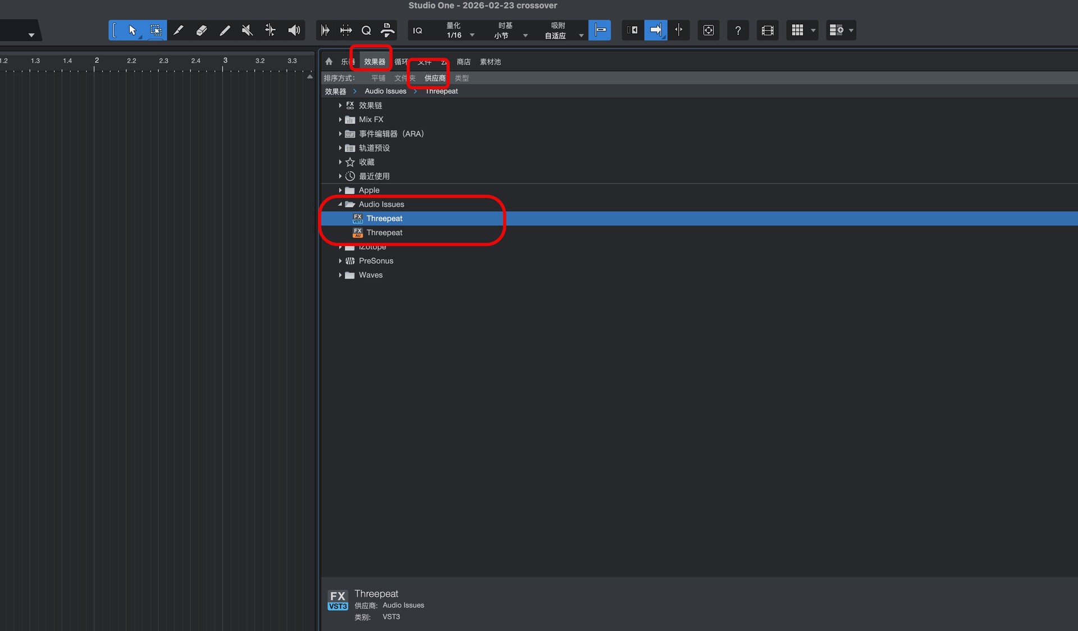Viewport: 1078px width, 631px height.
Task: Select the Eraser tool
Action: click(202, 30)
